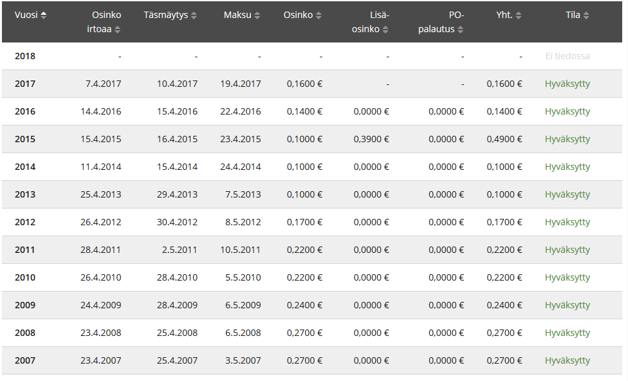Sort table by Vuosi column arrow icon
Screen dimensions: 628x381
pyautogui.click(x=43, y=15)
